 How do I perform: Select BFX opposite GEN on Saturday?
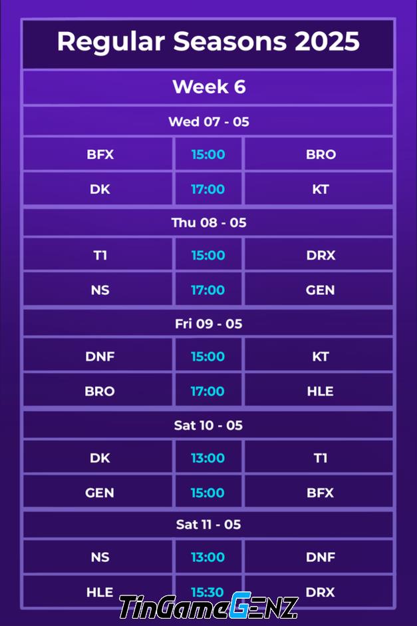click(x=320, y=493)
